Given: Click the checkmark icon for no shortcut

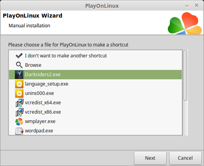Looking at the screenshot, I should click(19, 55).
